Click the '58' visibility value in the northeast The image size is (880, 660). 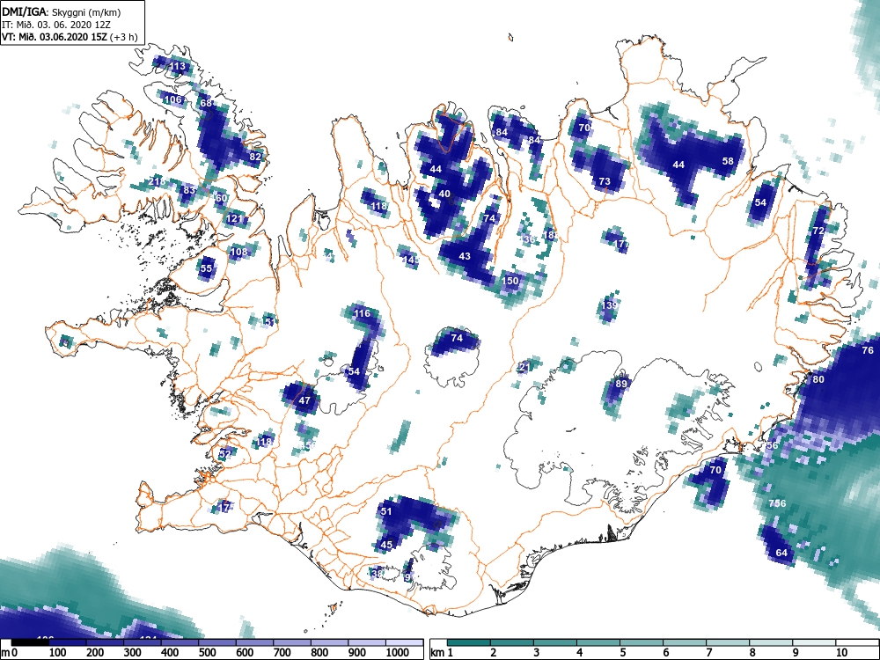(x=728, y=161)
